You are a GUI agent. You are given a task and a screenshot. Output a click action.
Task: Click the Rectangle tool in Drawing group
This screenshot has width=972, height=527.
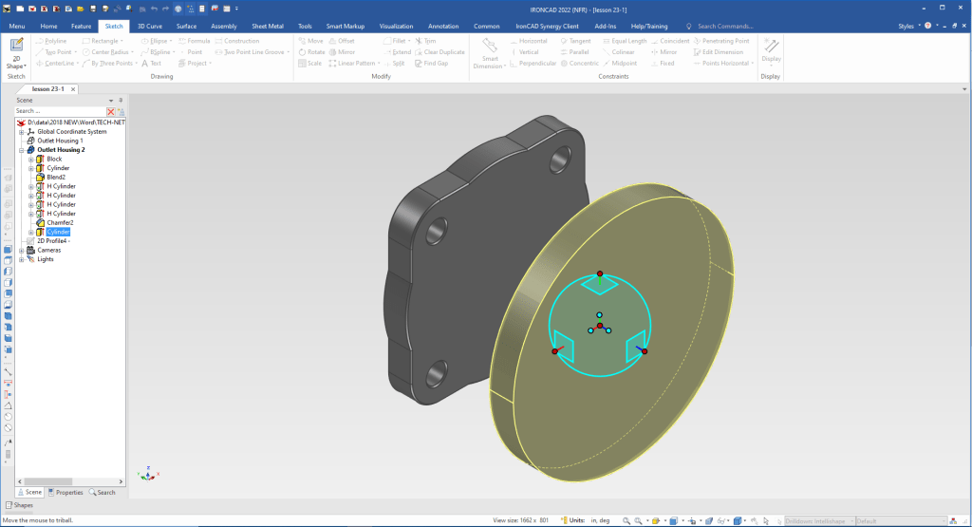click(103, 41)
